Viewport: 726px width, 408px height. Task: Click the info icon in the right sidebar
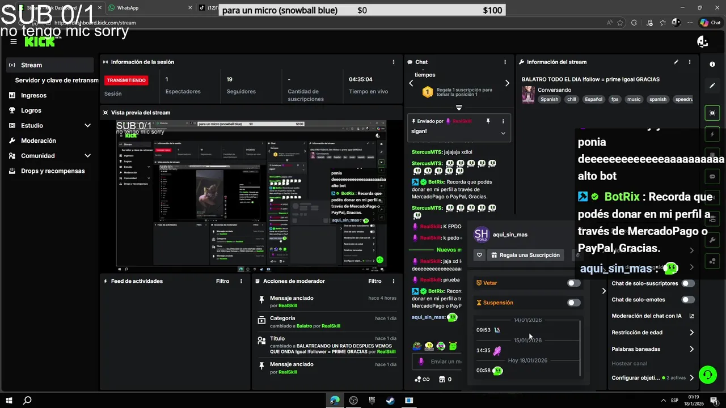(712, 64)
